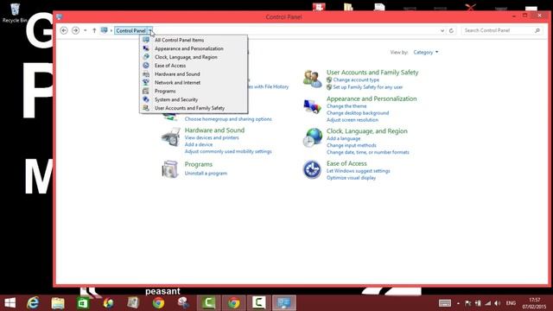Image resolution: width=553 pixels, height=311 pixels.
Task: Open the recent locations dropdown arrow
Action: [86, 31]
